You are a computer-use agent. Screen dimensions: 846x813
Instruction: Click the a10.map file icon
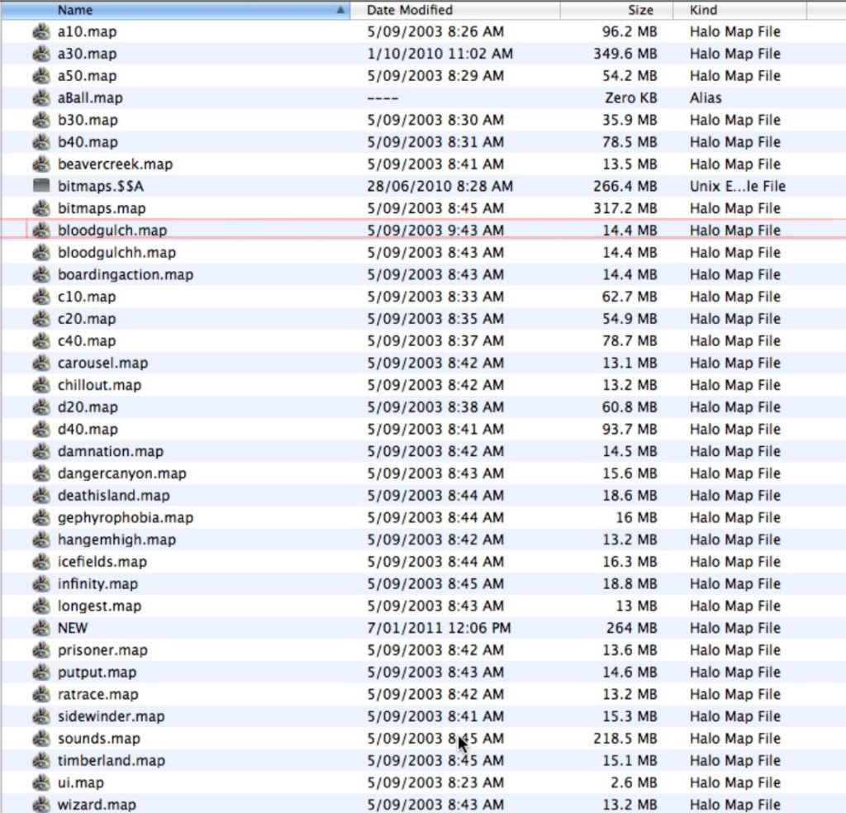coord(41,32)
